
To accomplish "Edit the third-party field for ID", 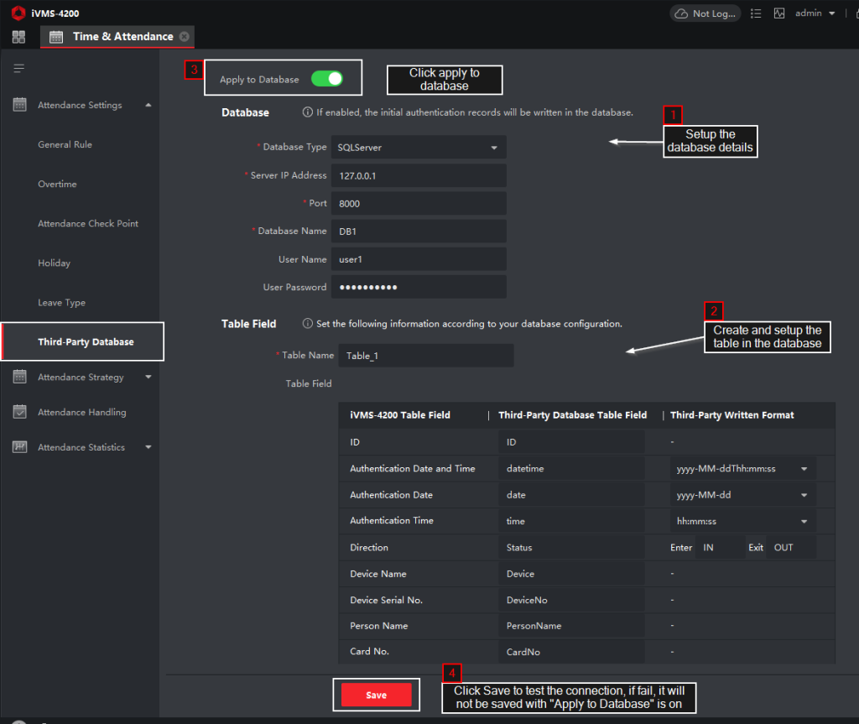I will (571, 442).
